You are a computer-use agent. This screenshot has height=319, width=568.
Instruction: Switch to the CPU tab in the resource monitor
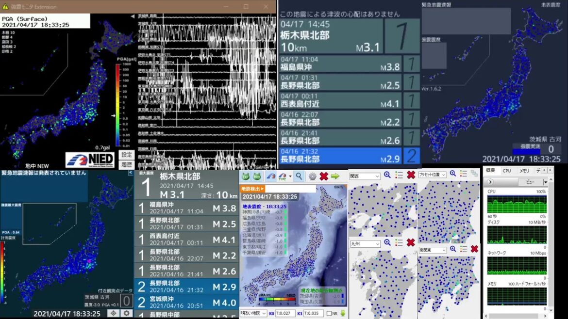coord(507,171)
